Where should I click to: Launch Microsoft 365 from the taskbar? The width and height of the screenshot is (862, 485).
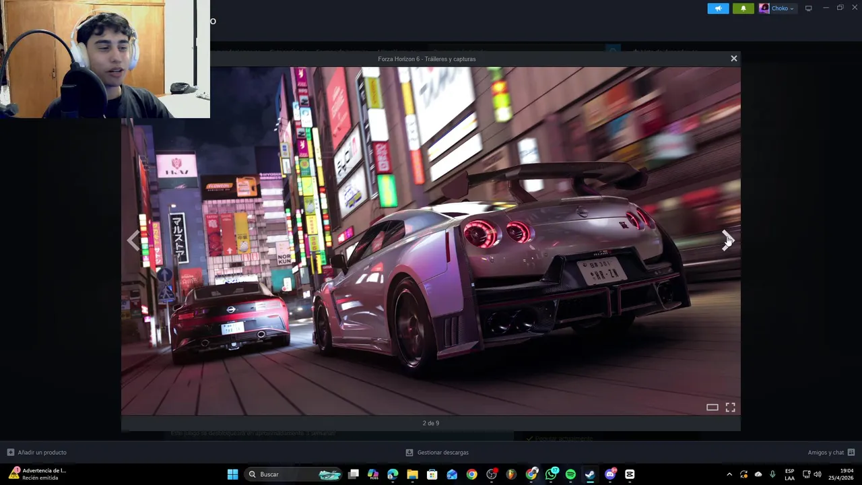pyautogui.click(x=373, y=474)
